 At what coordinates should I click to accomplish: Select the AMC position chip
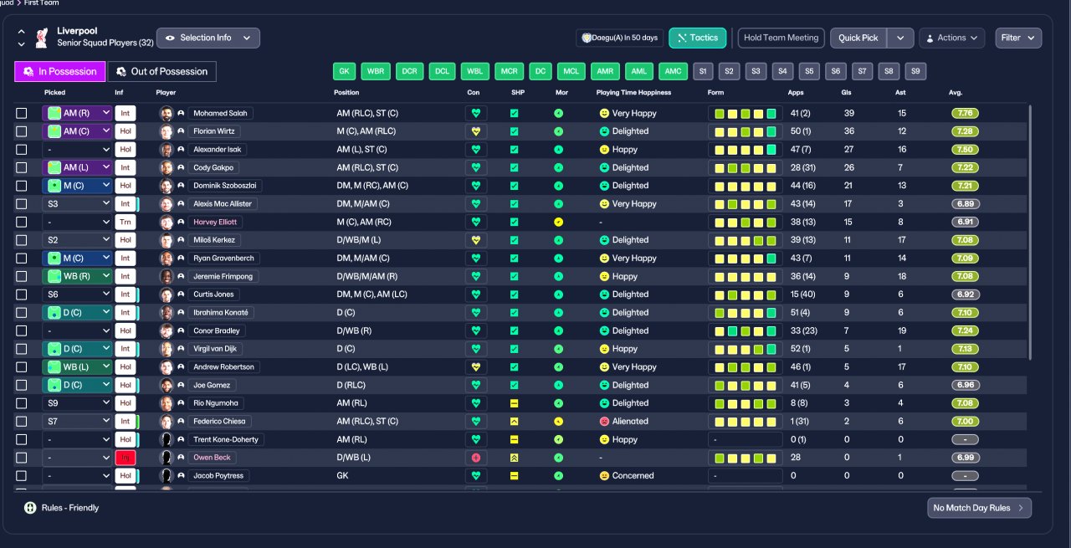pyautogui.click(x=673, y=71)
